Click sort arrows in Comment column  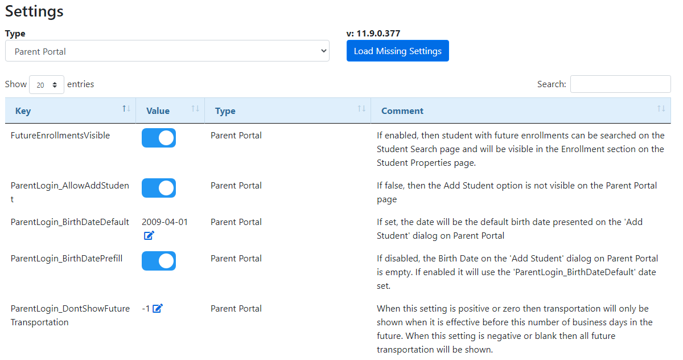pos(661,109)
